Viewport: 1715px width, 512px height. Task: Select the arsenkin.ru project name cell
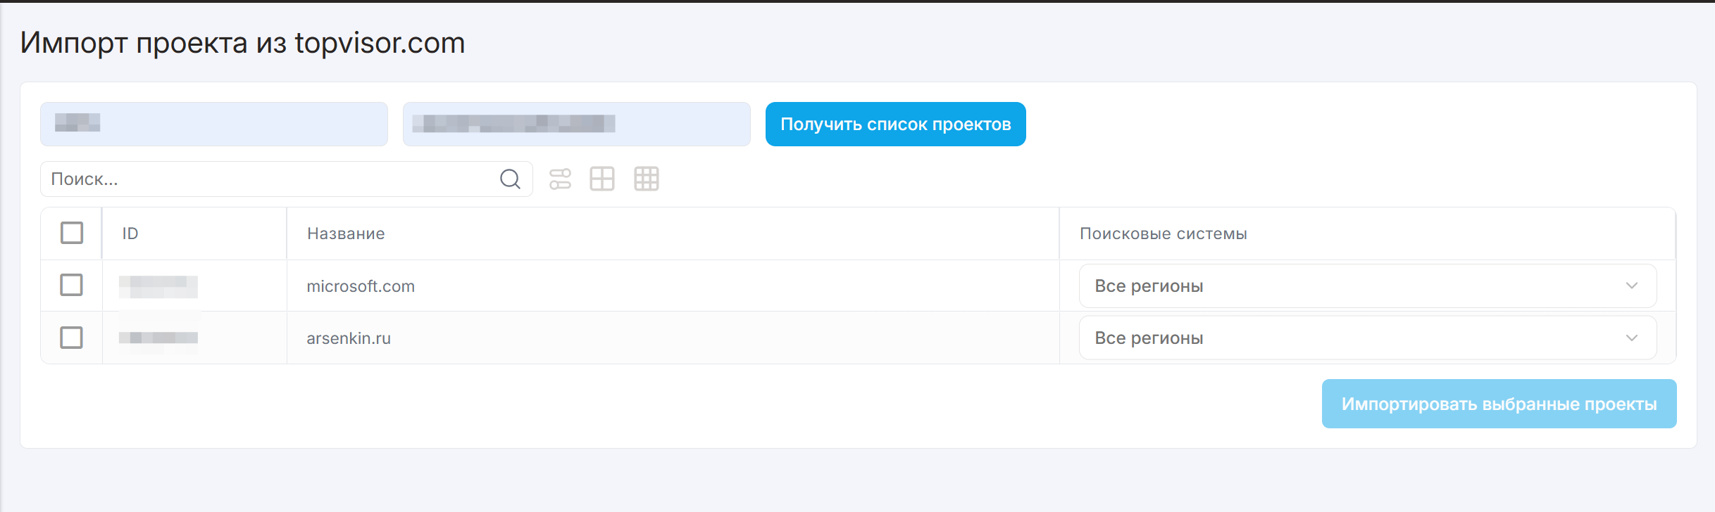coord(349,338)
